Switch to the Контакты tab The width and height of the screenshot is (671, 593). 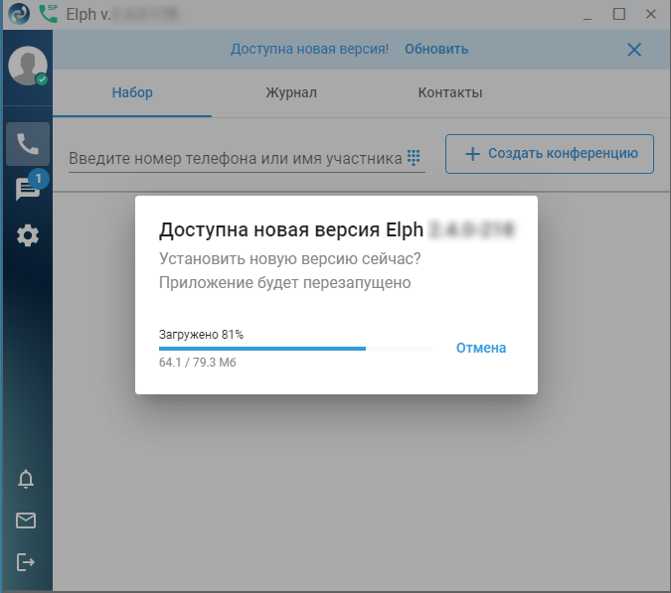click(449, 92)
